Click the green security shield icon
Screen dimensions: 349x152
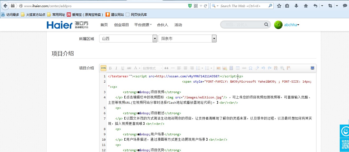pos(190,6)
